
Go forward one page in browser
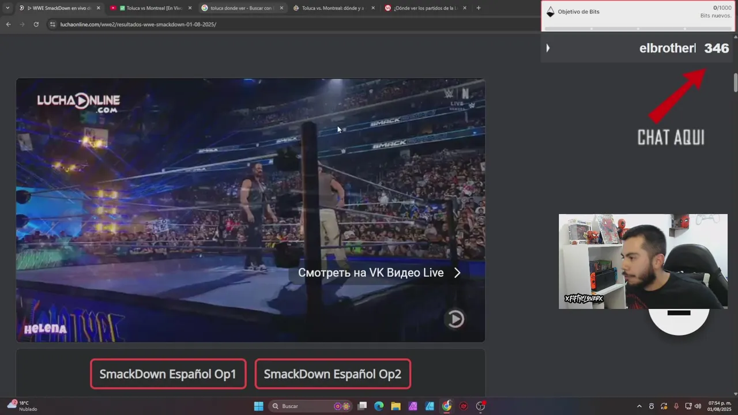[x=22, y=24]
